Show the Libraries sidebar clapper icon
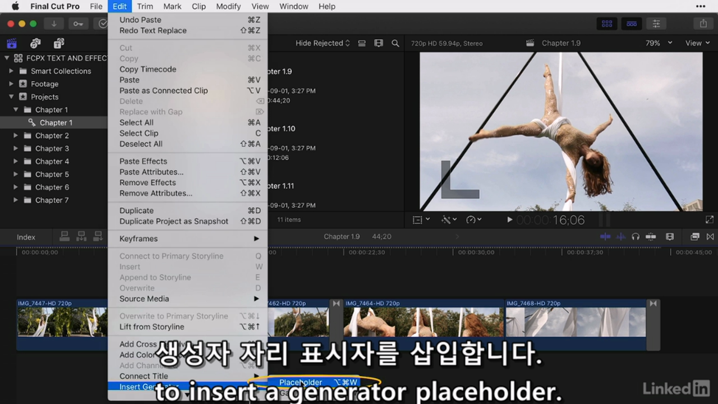 [12, 43]
